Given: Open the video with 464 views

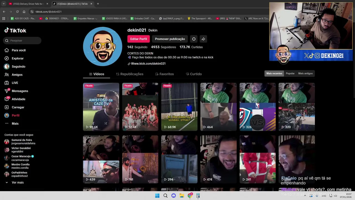Looking at the screenshot, I should 218,107.
